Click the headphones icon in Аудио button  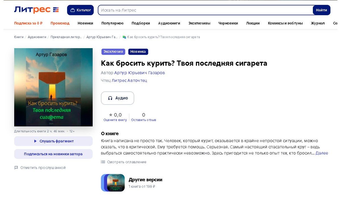point(110,98)
